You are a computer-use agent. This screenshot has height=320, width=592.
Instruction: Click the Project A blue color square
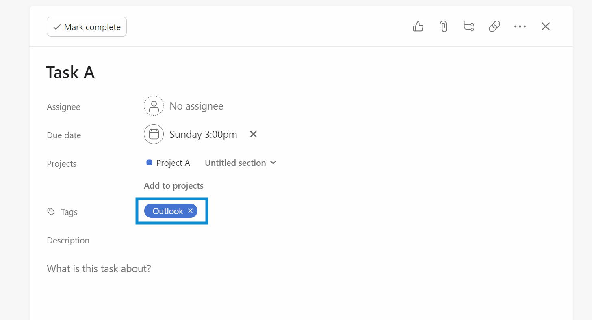149,163
